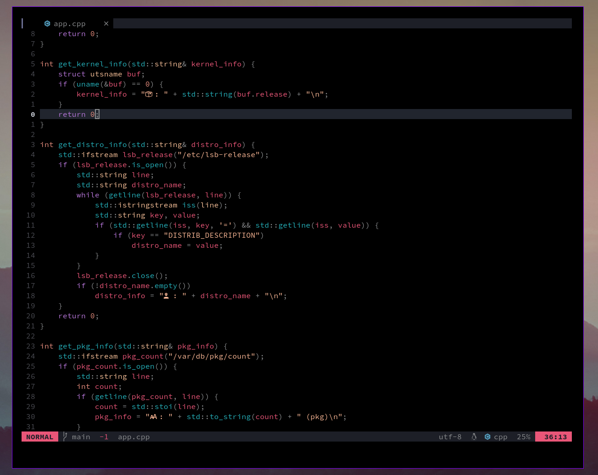Click buf.release in kernel_info line

(262, 94)
